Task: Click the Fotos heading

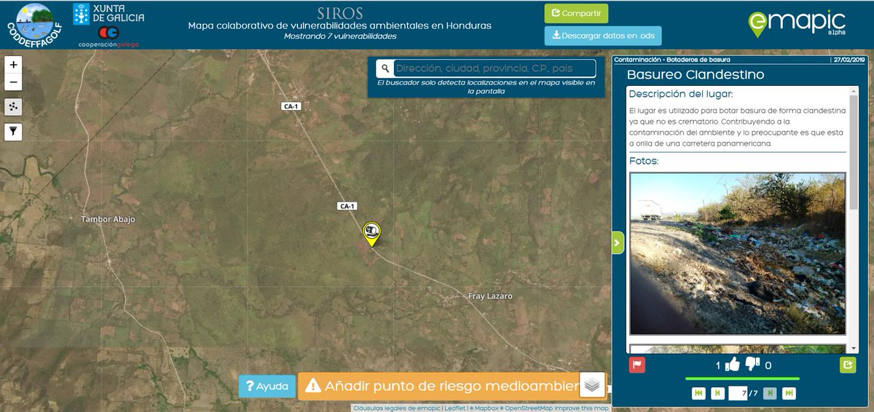Action: pyautogui.click(x=644, y=160)
